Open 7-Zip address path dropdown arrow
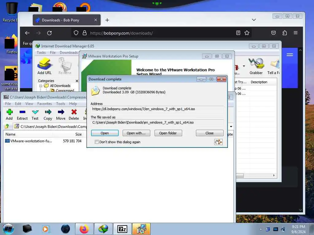Image resolution: width=314 pixels, height=235 pixels. (231, 126)
